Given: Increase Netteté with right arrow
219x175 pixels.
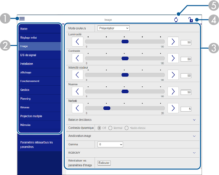Looking at the screenshot, I should 173,108.
